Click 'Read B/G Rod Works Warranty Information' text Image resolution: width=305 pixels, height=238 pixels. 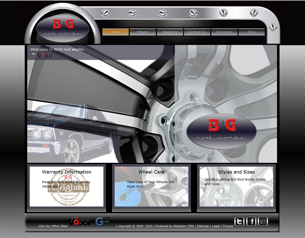tap(66, 184)
